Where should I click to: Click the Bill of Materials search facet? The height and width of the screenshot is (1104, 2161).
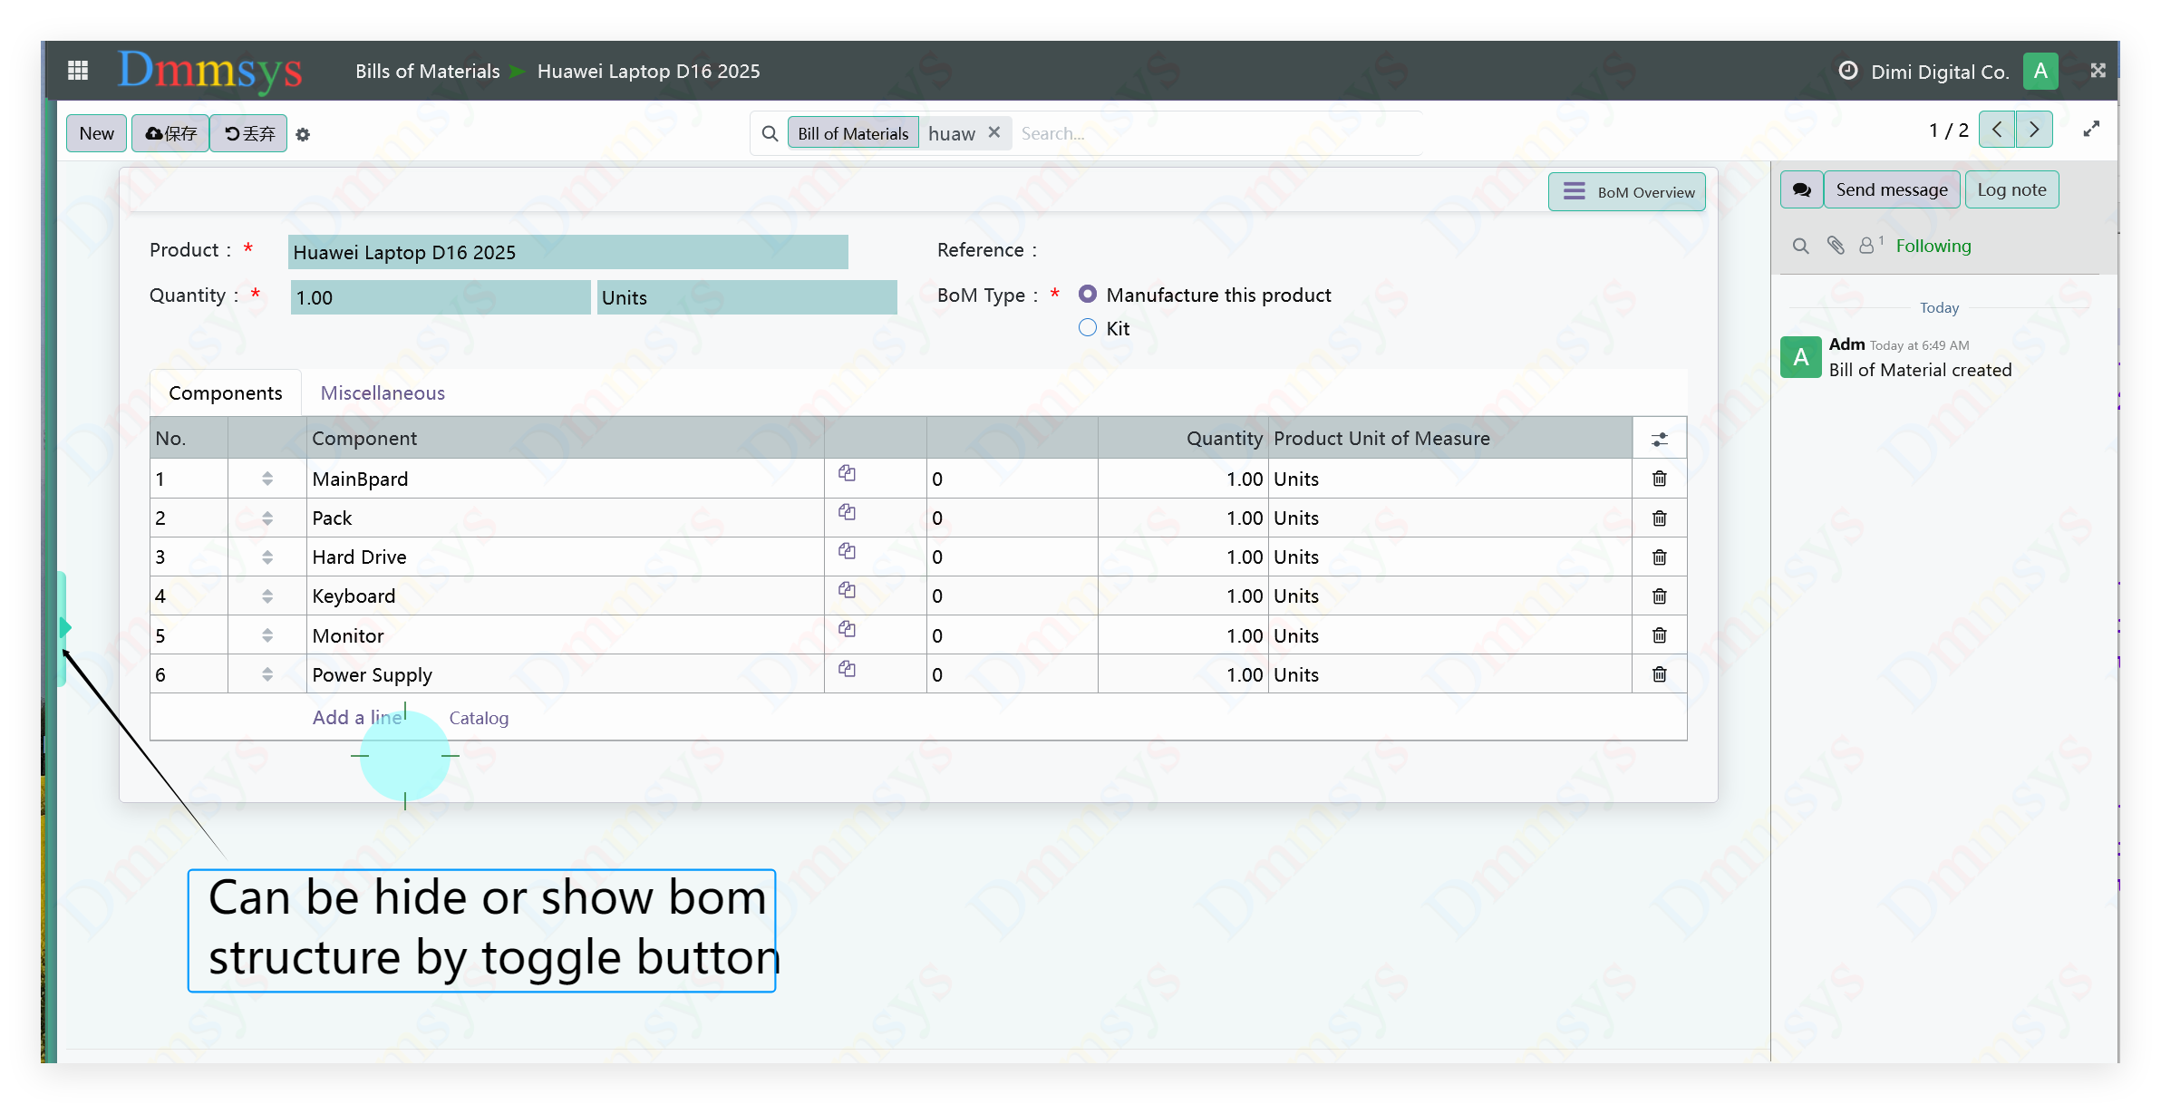852,133
